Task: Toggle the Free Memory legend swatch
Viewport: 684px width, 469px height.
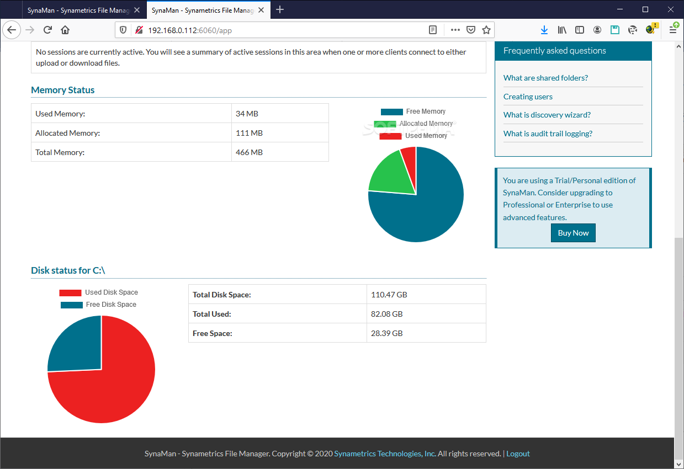Action: point(391,112)
